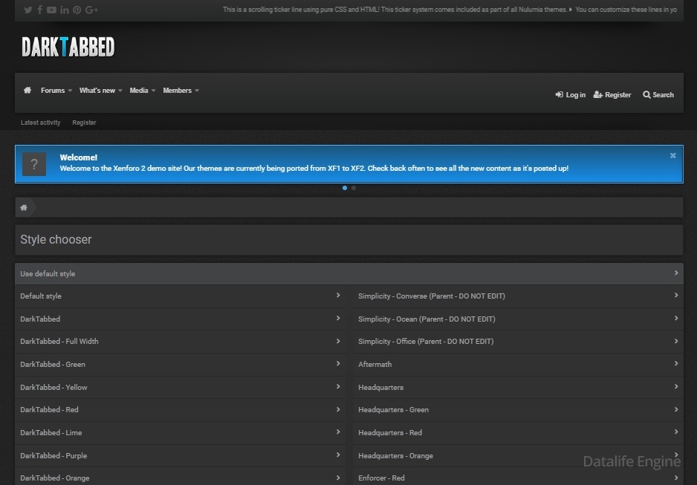The height and width of the screenshot is (485, 697).
Task: Open the What's new nav item
Action: [97, 90]
